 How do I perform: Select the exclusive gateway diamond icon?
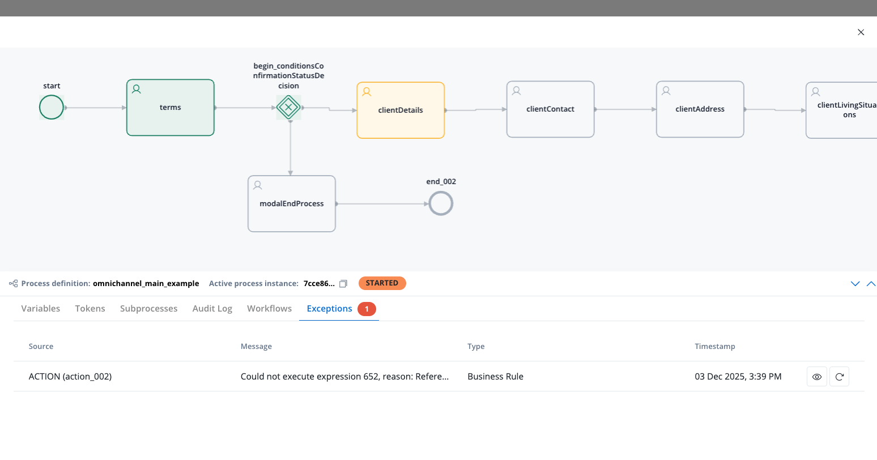pyautogui.click(x=288, y=107)
